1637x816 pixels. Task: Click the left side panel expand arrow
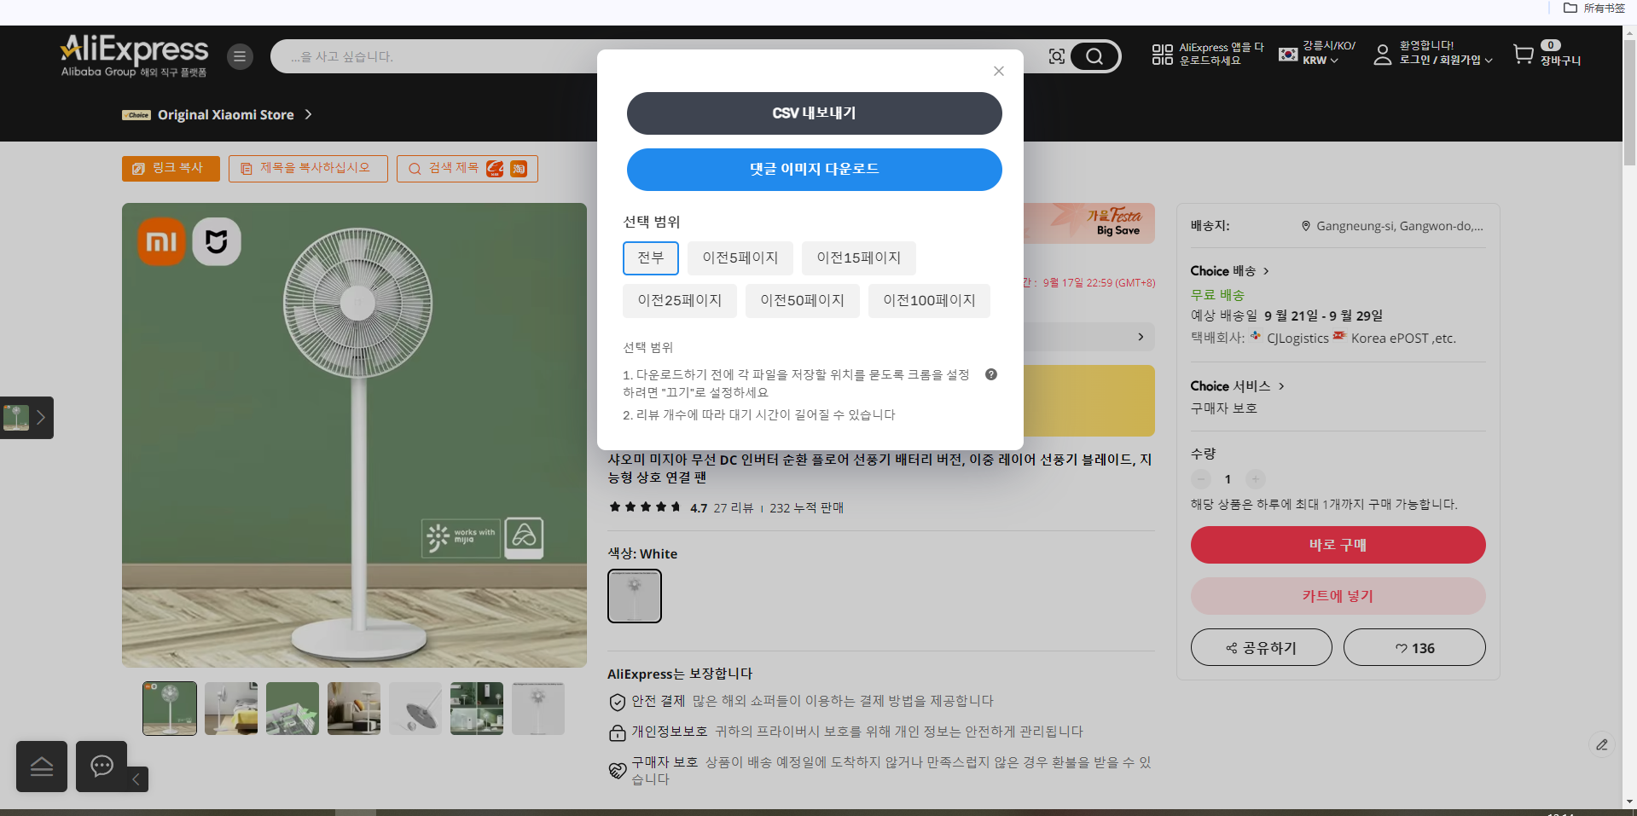[40, 418]
